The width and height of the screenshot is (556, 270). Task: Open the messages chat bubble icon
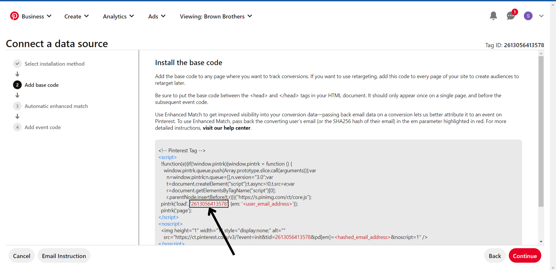[511, 16]
